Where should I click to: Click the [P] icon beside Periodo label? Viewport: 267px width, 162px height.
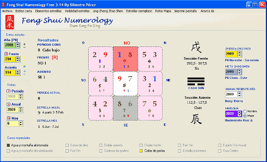8,91
